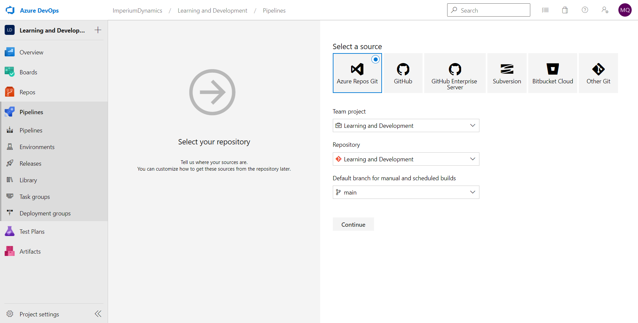
Task: Open Deployment groups
Action: click(45, 213)
